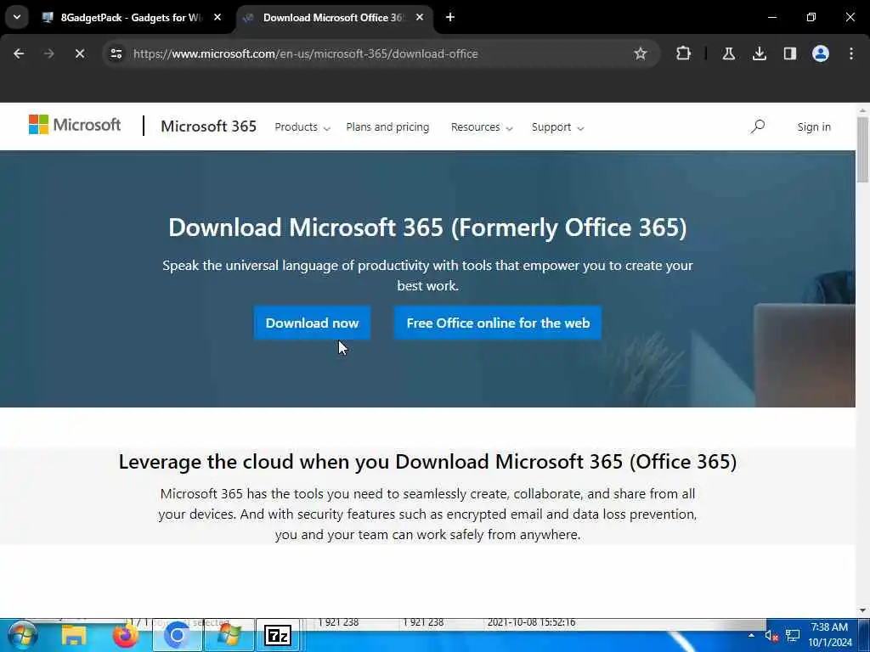This screenshot has height=652, width=870.
Task: Open the site search magnifier
Action: click(757, 126)
